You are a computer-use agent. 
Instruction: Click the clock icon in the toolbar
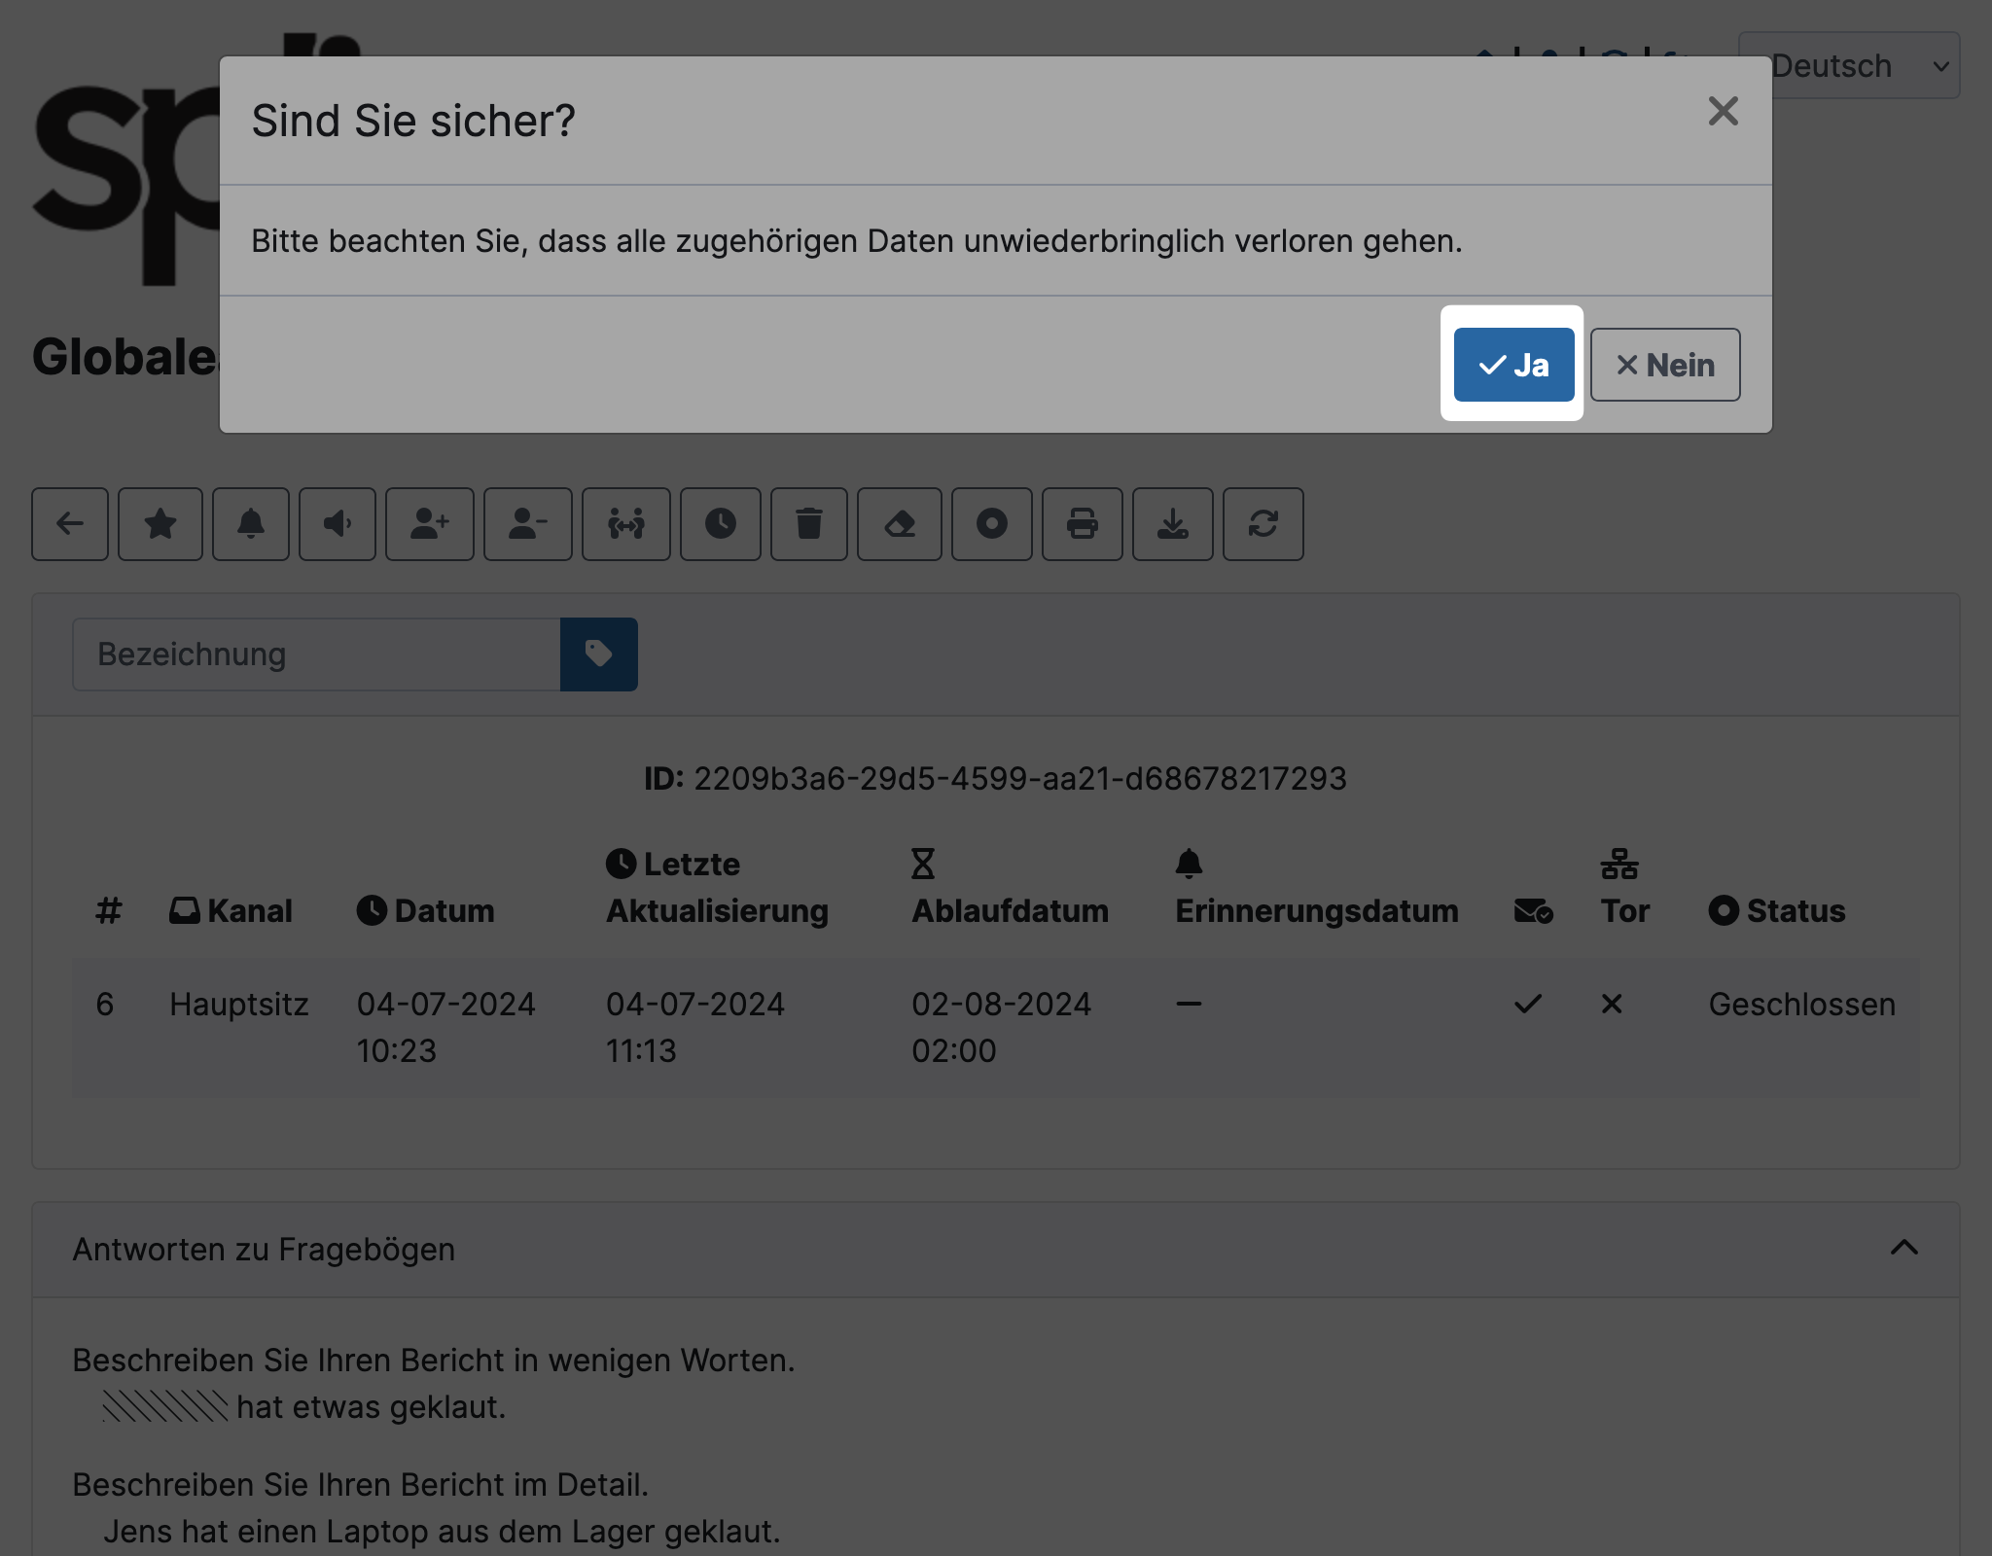(721, 524)
